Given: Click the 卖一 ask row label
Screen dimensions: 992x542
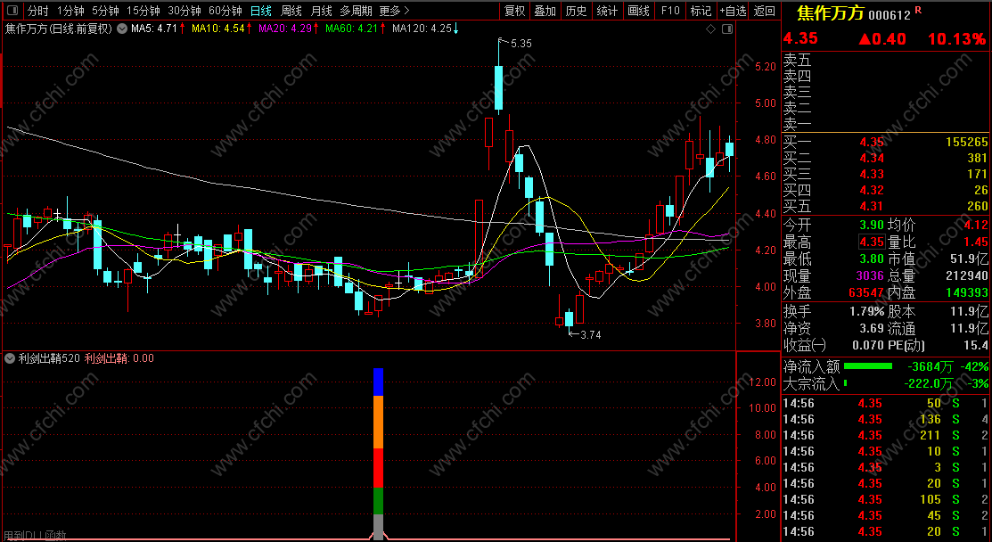Looking at the screenshot, I should [x=797, y=124].
